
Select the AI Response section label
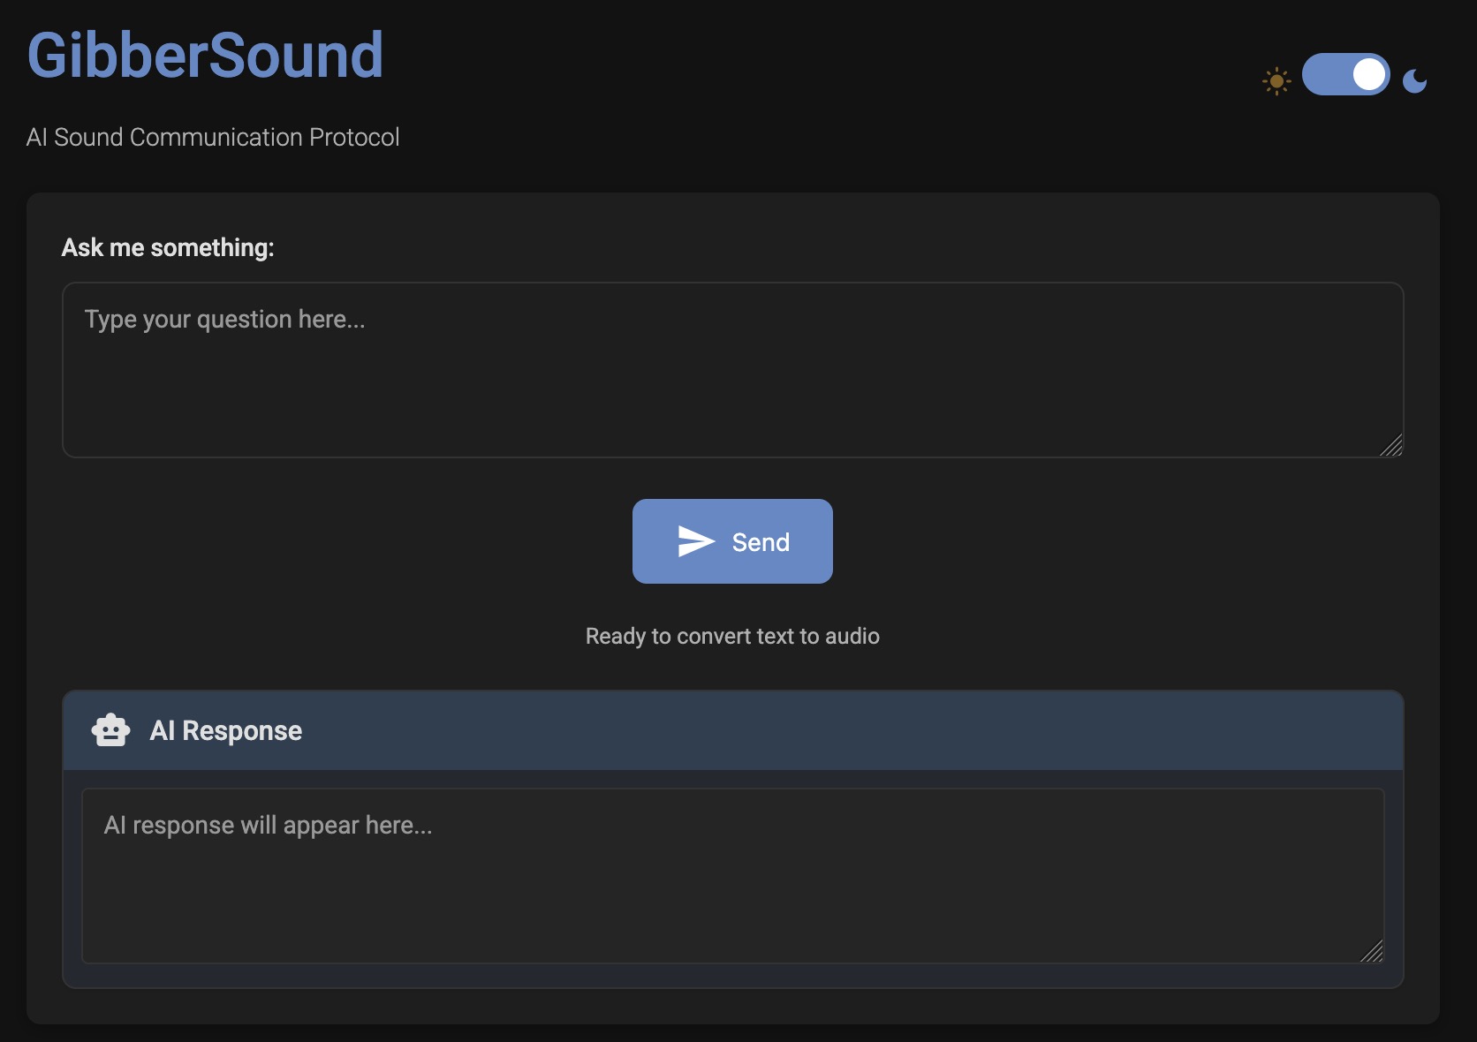(x=226, y=730)
